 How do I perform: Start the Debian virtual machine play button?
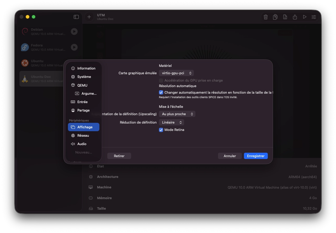(x=74, y=31)
